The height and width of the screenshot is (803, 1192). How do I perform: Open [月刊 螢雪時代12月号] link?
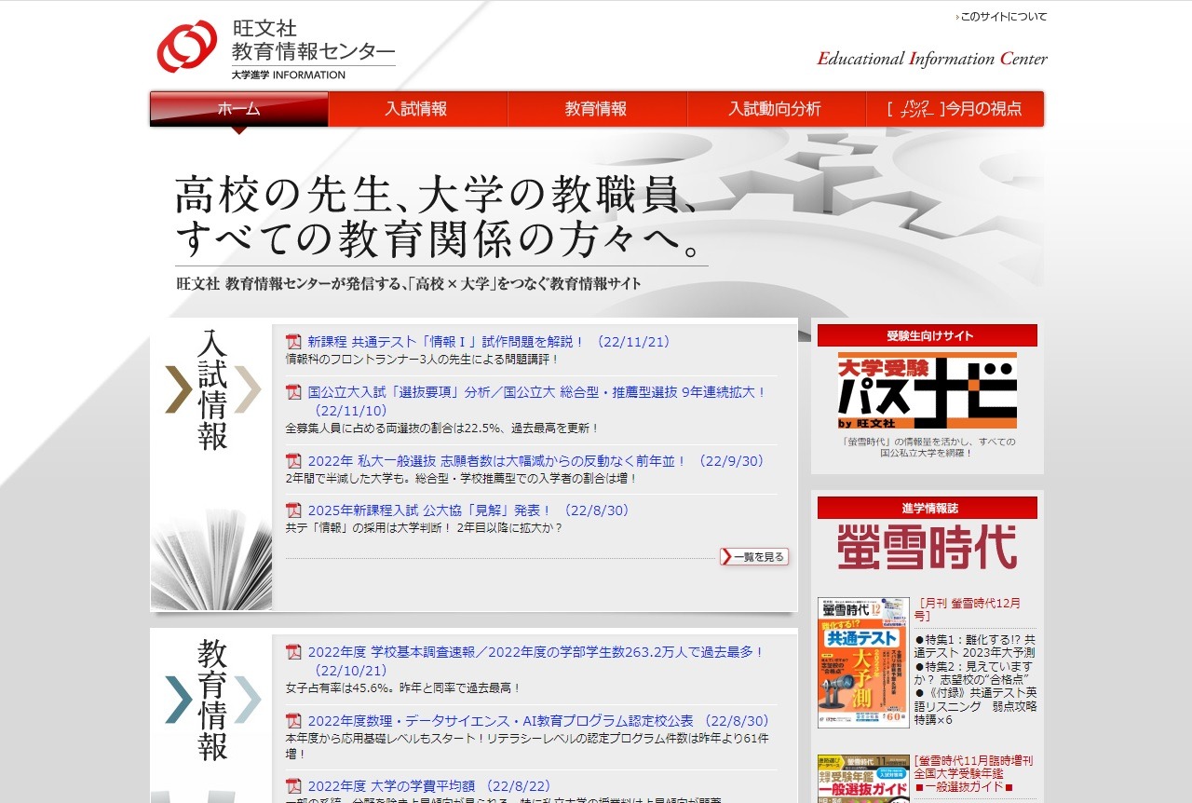(x=968, y=609)
